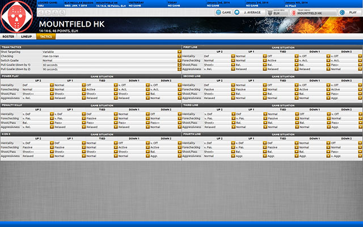The image size is (363, 227).
Task: Adjust the Pull Goalie (down by 2) stepper
Action: (179, 69)
